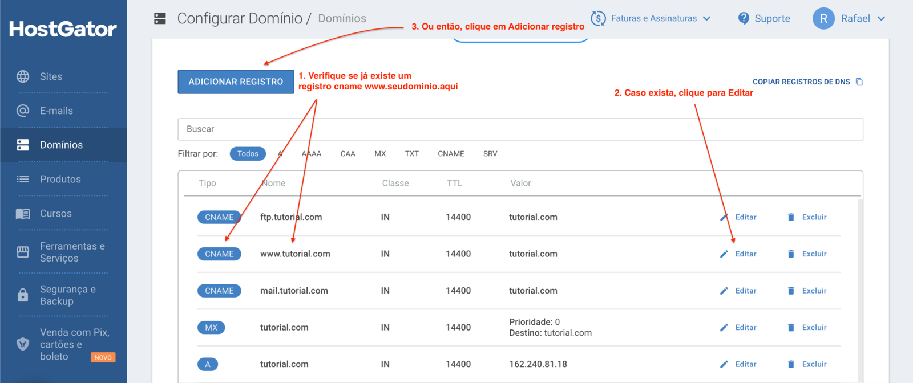Click the TTL column header
This screenshot has height=383, width=913.
coord(455,183)
